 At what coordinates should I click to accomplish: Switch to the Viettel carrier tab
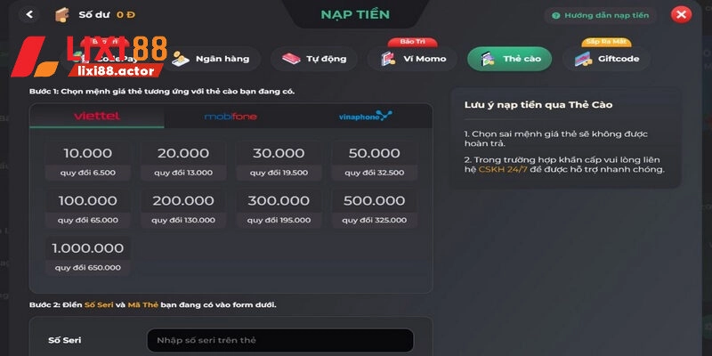[97, 117]
